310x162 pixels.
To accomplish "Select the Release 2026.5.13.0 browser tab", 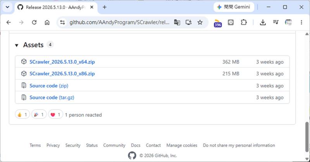I will [x=55, y=7].
